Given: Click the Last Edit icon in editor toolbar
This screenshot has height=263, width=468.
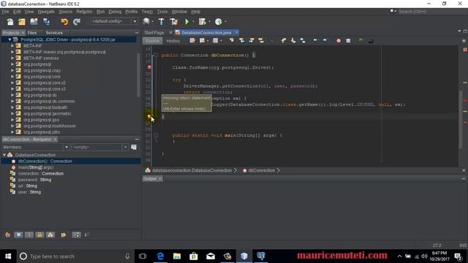Looking at the screenshot, I should 192,41.
